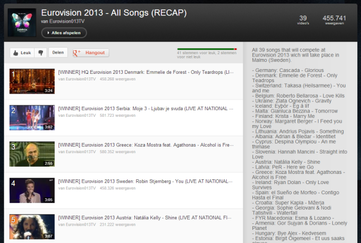Screen dimensions: 361x243
Task: Open thumbnail of video 5 Austria
Action: [32, 227]
